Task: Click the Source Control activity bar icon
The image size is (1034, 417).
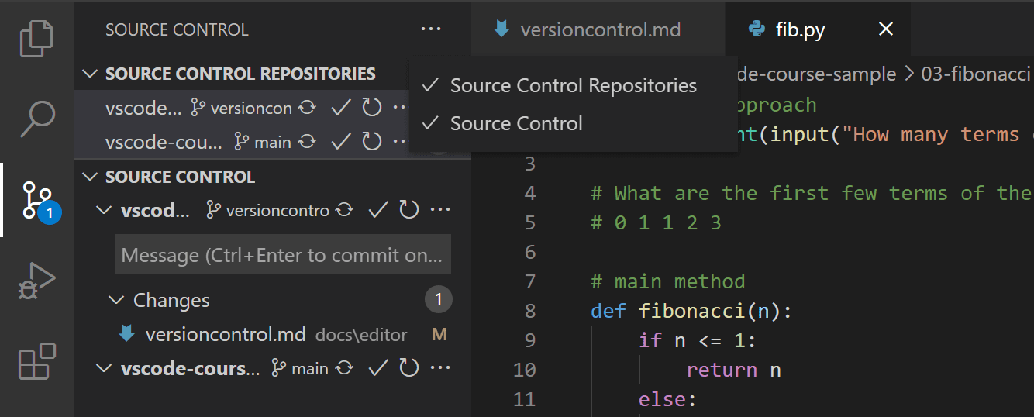Action: [36, 200]
